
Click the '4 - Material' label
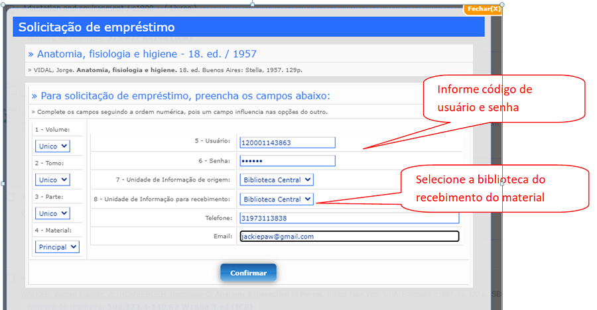pos(53,231)
